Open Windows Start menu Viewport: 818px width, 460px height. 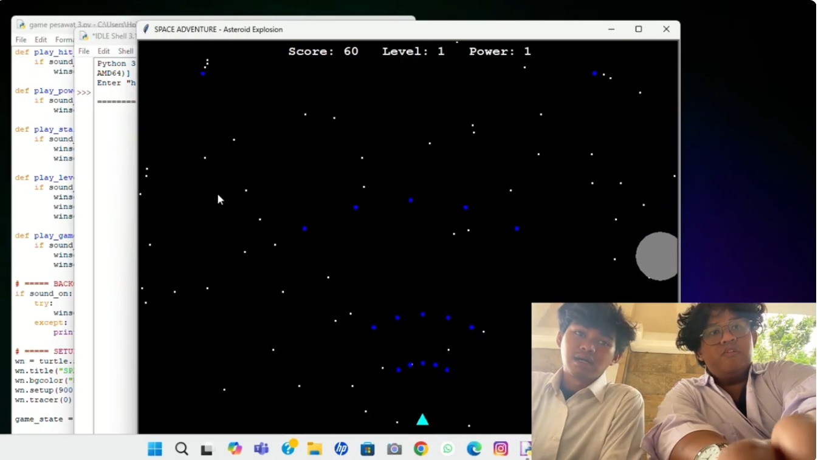tap(155, 449)
